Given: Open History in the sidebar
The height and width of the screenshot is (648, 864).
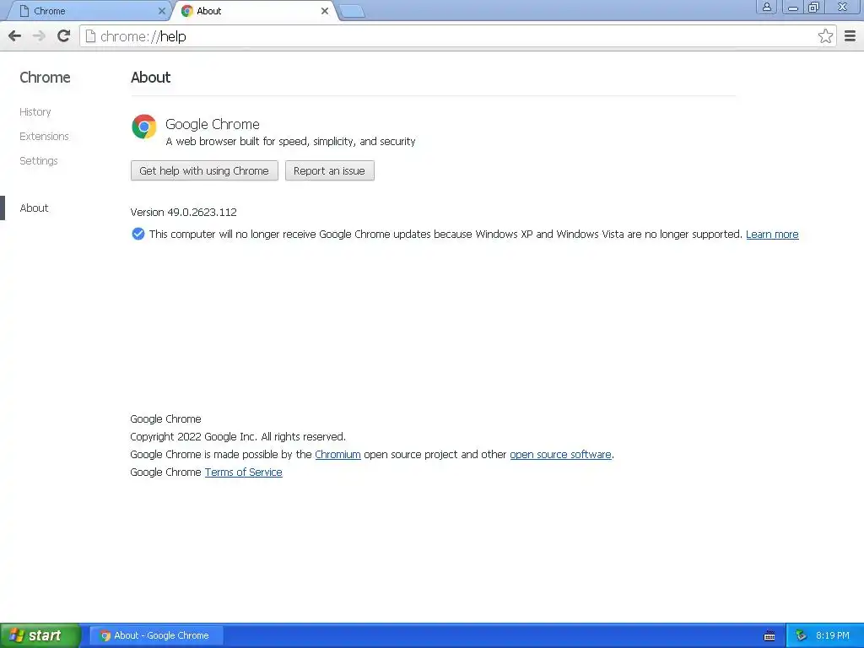Looking at the screenshot, I should click(x=35, y=112).
